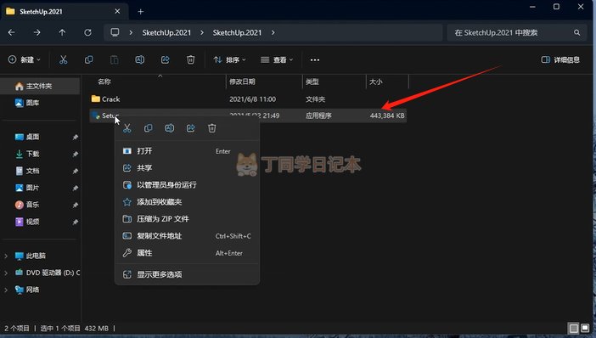
Task: Open the 查看 view dropdown
Action: (x=277, y=59)
